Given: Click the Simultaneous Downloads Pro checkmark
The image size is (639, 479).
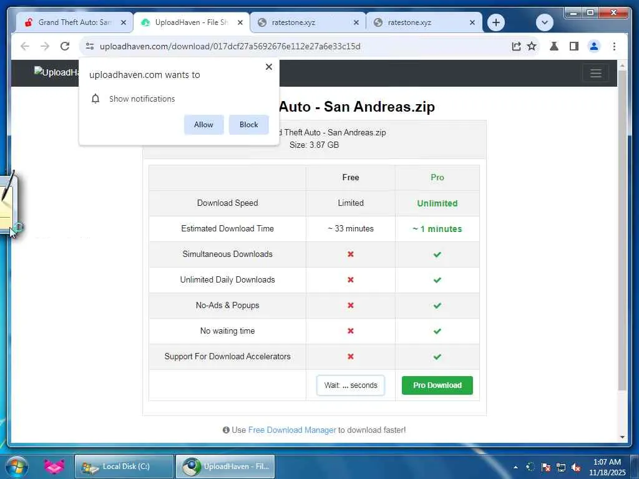Looking at the screenshot, I should (437, 254).
